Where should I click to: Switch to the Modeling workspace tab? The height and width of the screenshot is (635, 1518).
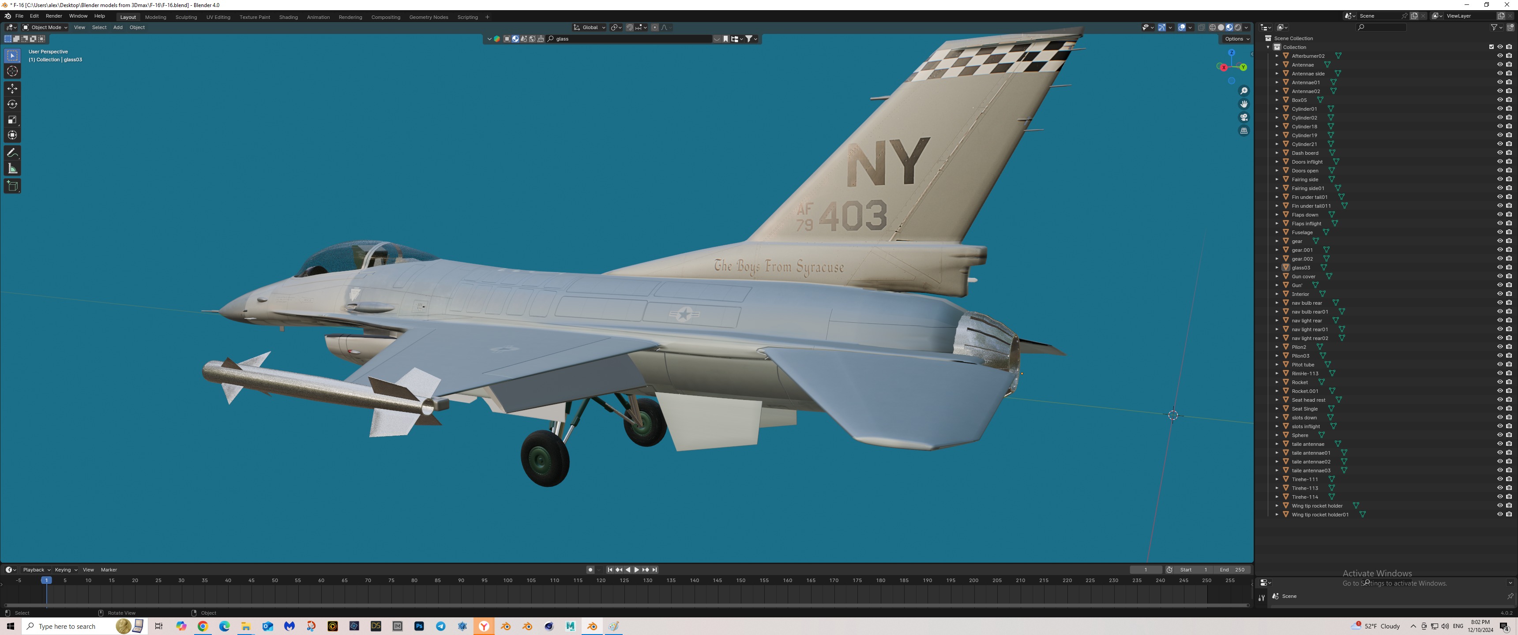(x=156, y=17)
